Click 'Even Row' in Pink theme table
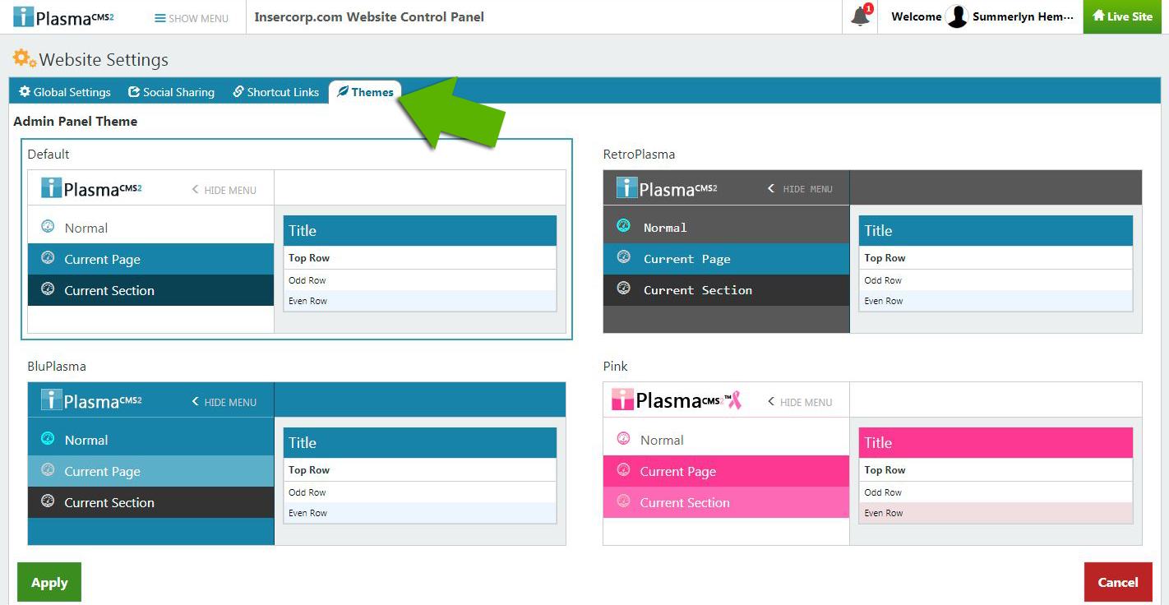The height and width of the screenshot is (605, 1169). [884, 513]
